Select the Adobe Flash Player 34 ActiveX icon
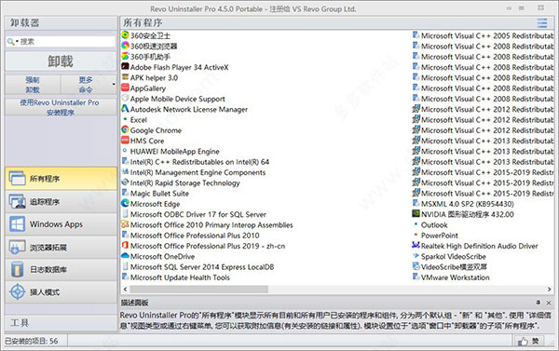Screen dimensions: 559x351 [125, 67]
